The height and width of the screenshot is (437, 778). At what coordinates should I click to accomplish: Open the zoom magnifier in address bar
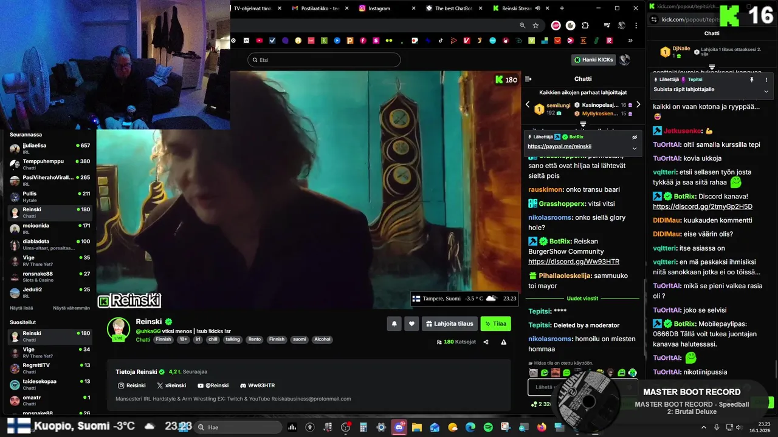(522, 25)
